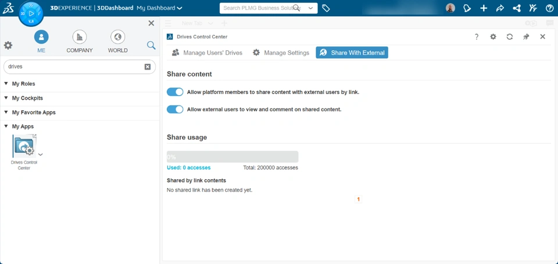Refresh the Drives Control Center widget
The image size is (558, 264).
click(510, 37)
